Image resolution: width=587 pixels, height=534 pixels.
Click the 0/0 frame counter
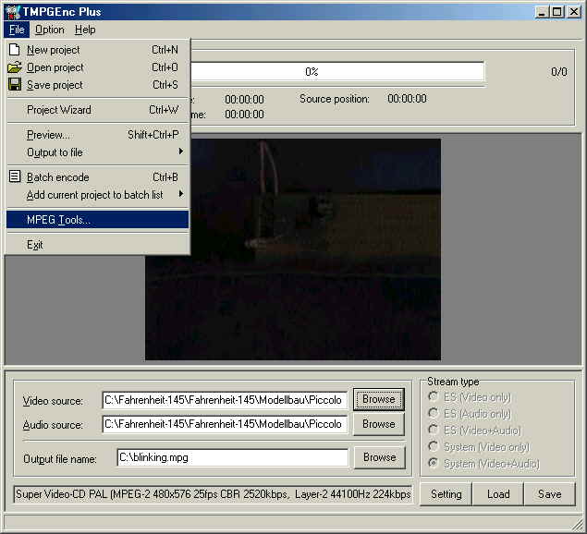point(559,72)
